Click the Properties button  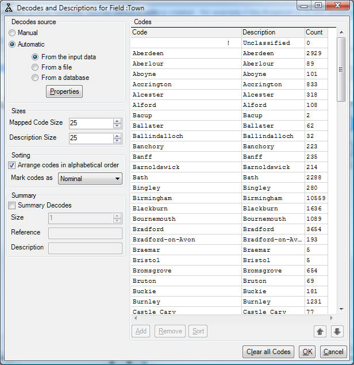click(x=64, y=91)
